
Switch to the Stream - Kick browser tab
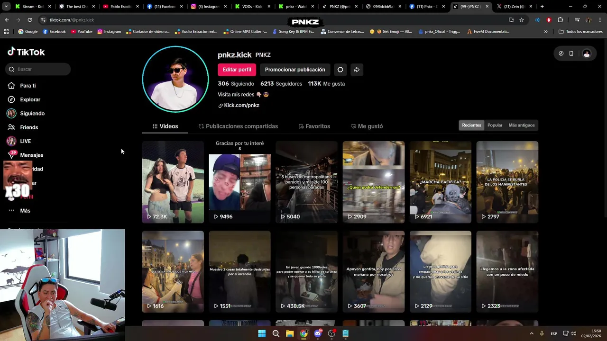coord(33,7)
